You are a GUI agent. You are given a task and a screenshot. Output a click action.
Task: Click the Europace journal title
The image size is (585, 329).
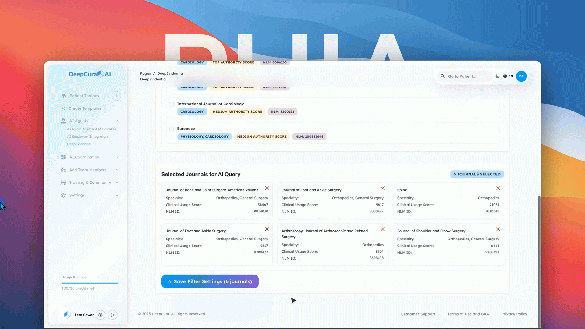[x=186, y=129]
